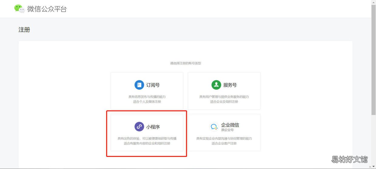Click the green 服务号 person icon
376x169 pixels.
216,85
